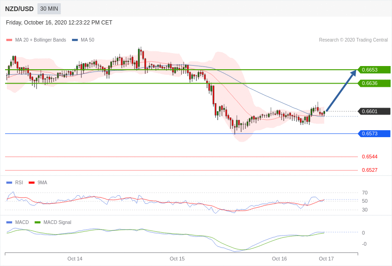
Task: Click the 0.6653 green resistance price tag
Action: point(374,70)
